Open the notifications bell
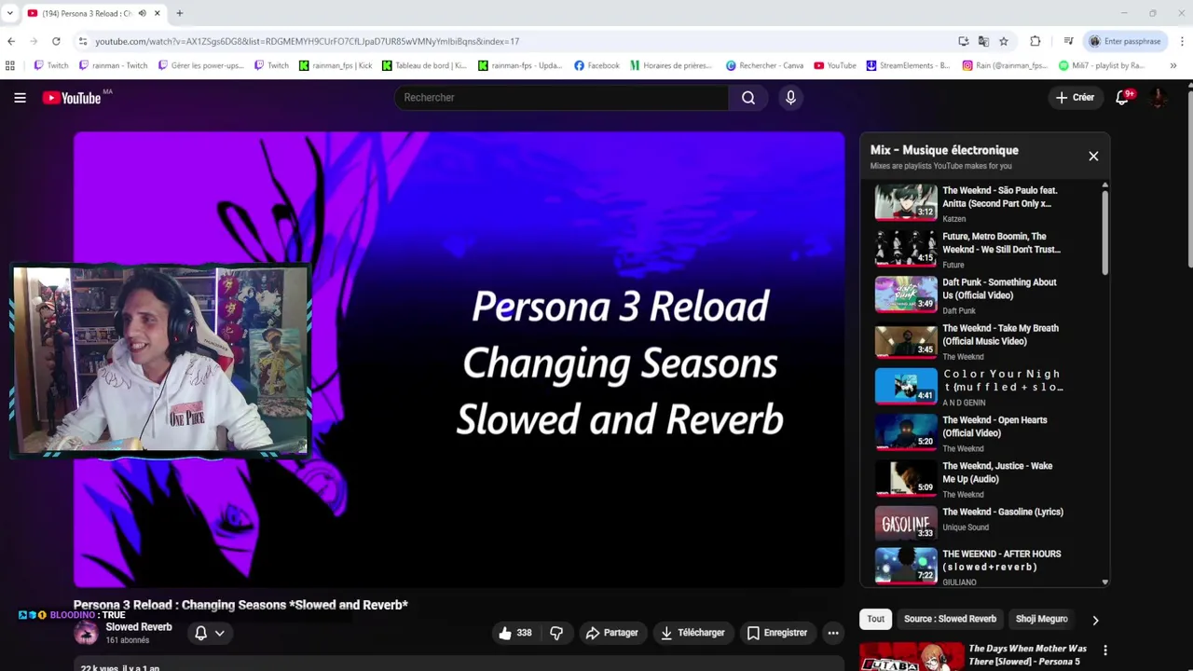The width and height of the screenshot is (1193, 671). pos(1122,97)
